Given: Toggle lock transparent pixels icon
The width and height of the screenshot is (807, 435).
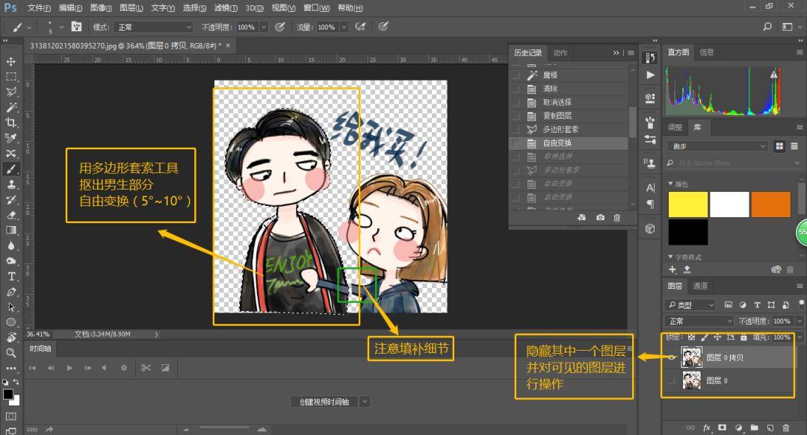Looking at the screenshot, I should (x=691, y=337).
